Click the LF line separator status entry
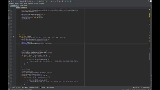The height and width of the screenshot is (90, 160). coord(130,89)
